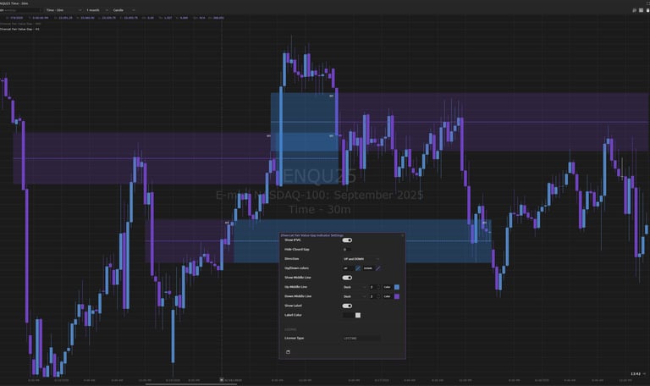The height and width of the screenshot is (386, 650).
Task: Click the Hide Closed Gap value field
Action: [x=347, y=250]
